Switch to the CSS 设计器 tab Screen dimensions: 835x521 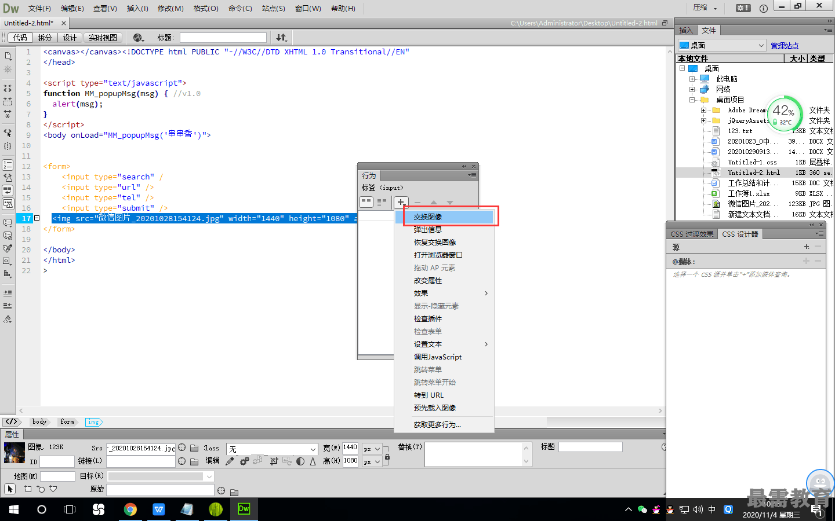coord(740,234)
